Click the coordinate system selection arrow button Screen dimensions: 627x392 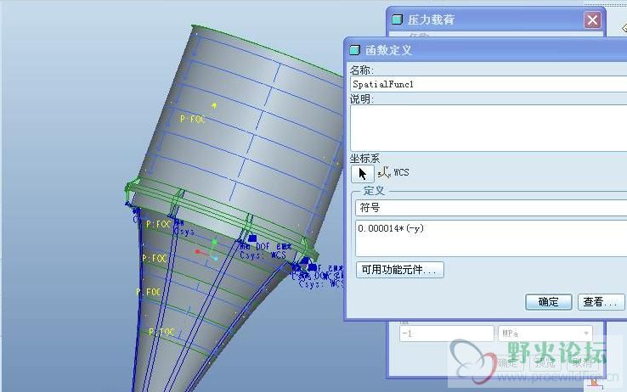pos(362,174)
